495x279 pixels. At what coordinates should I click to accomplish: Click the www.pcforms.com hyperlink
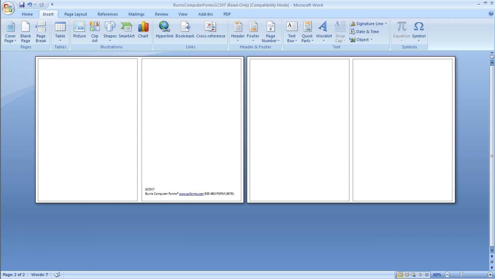point(191,194)
